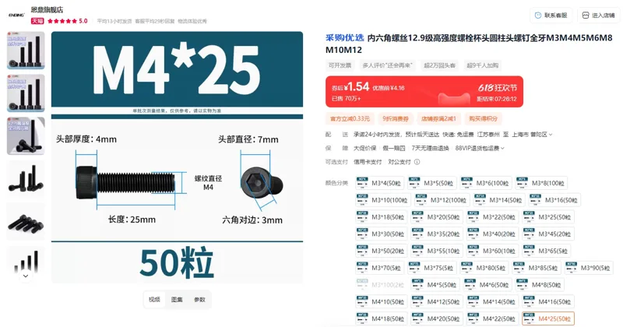
Task: Select the M4*16(50粒 variant
Action: pyautogui.click(x=548, y=301)
